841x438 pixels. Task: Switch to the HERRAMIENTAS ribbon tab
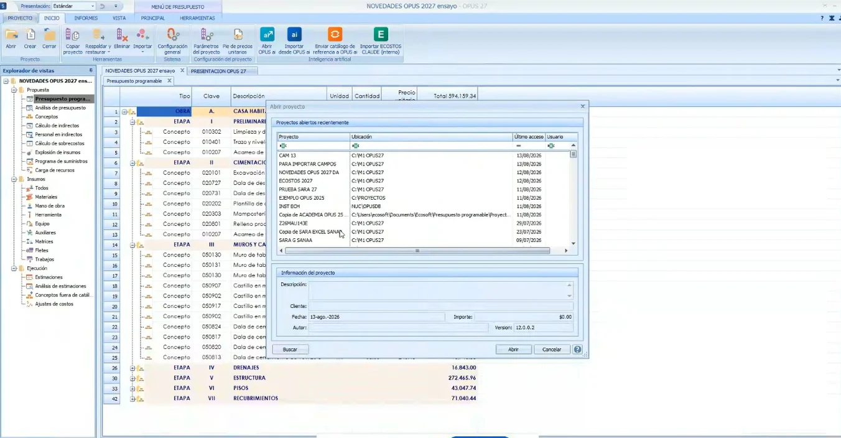click(x=197, y=18)
